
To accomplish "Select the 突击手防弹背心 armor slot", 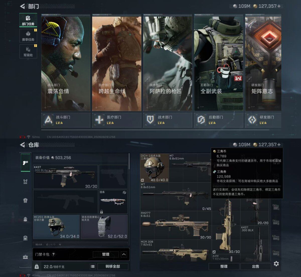I will click(104, 227).
